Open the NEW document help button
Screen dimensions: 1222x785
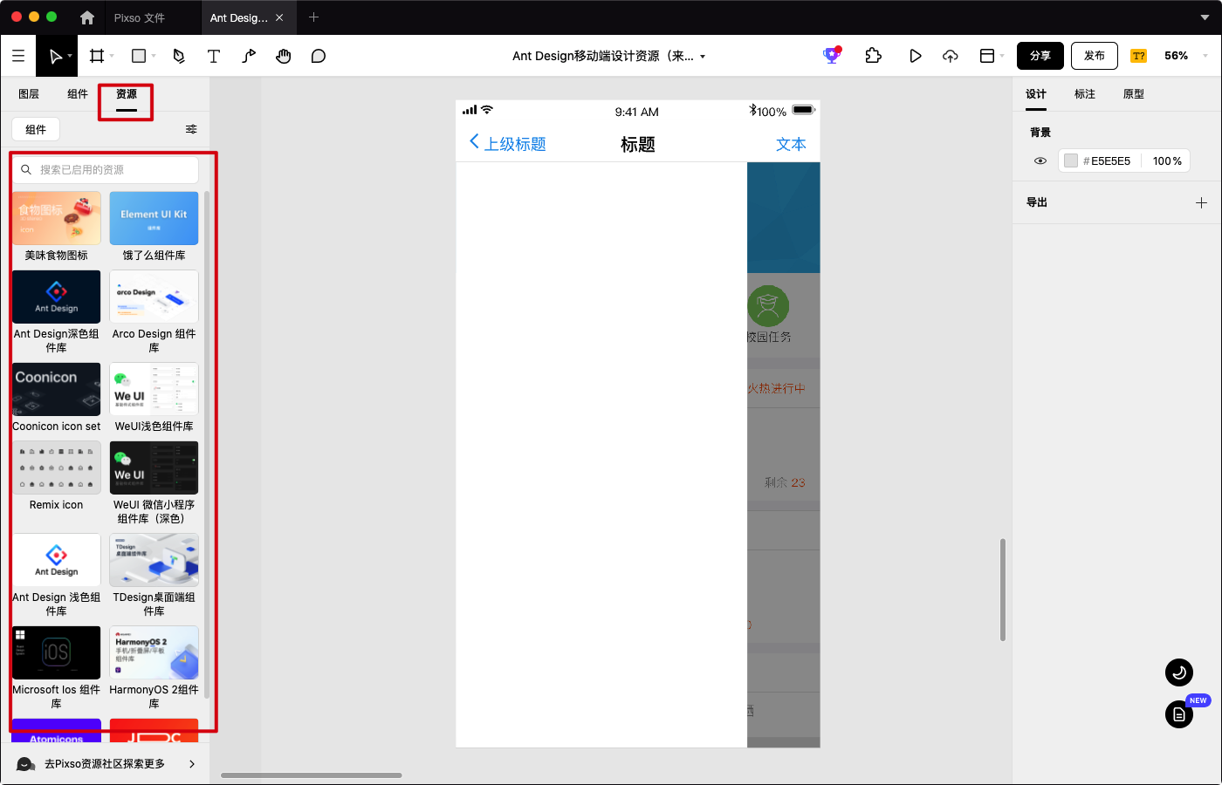pos(1179,714)
